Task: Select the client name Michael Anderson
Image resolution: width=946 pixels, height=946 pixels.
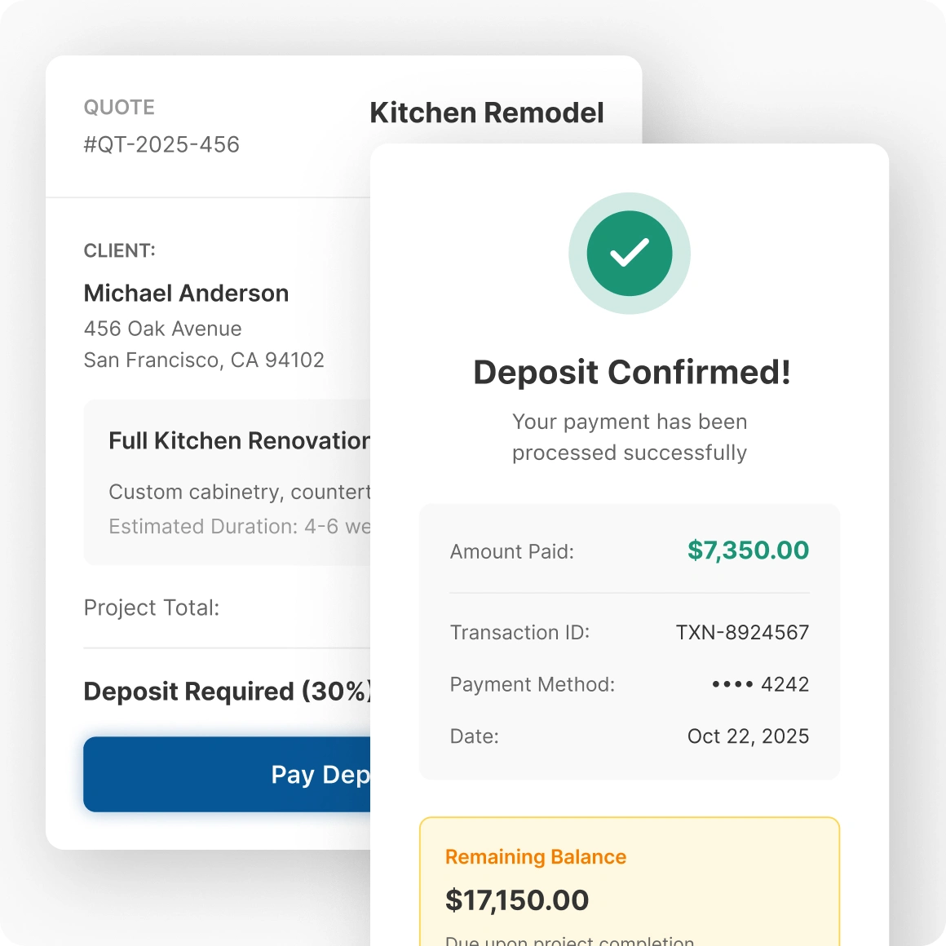Action: click(186, 294)
